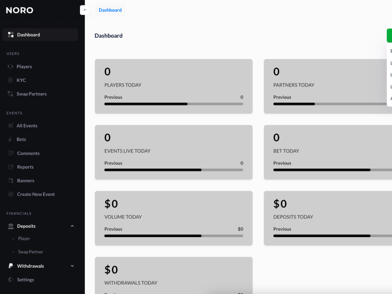Click the Banners icon

coord(11,180)
